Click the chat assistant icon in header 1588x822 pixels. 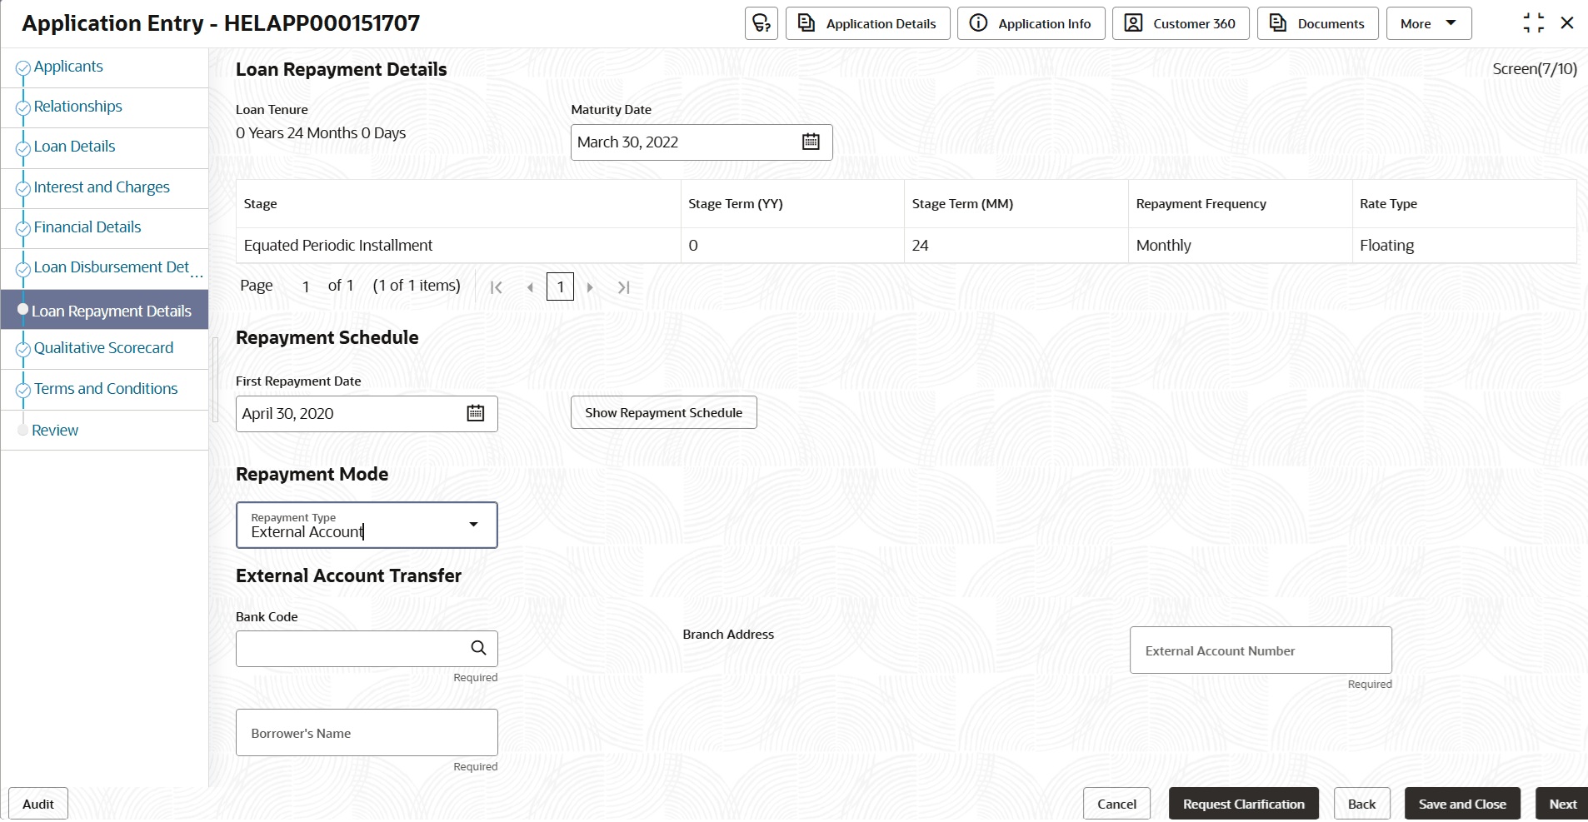[x=761, y=23]
